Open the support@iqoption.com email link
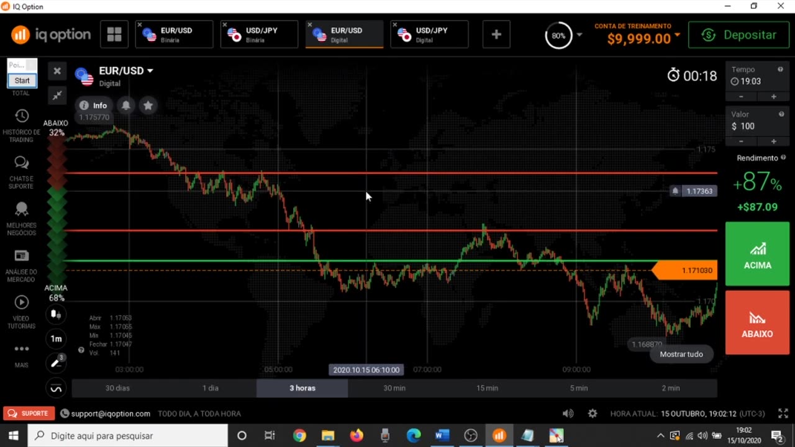 pyautogui.click(x=110, y=413)
